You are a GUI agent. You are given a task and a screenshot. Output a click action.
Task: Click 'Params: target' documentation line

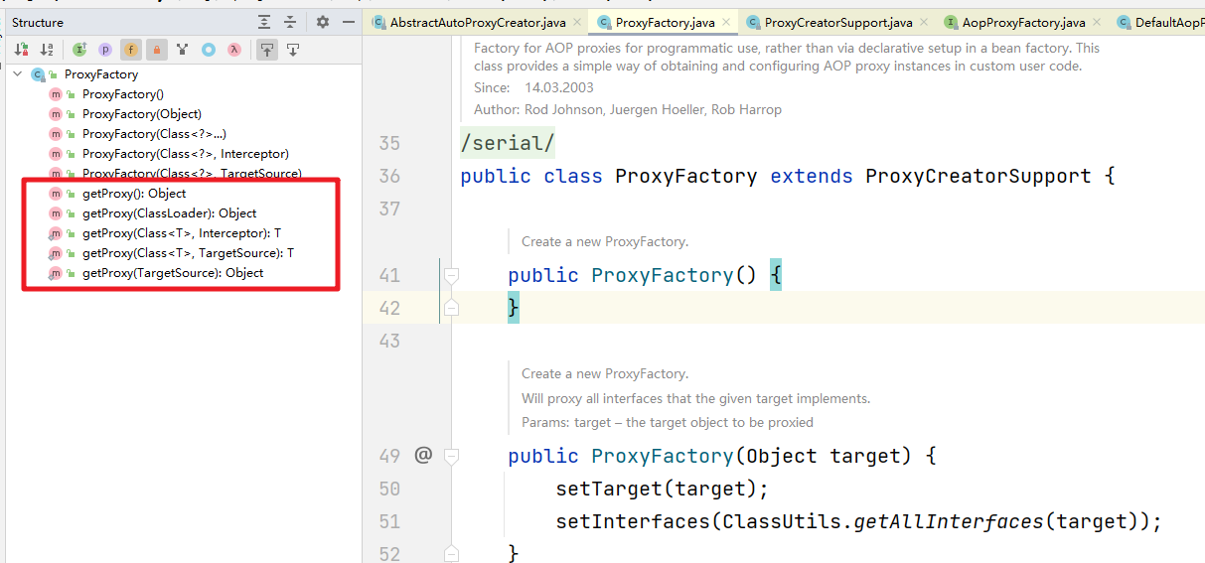pyautogui.click(x=668, y=422)
